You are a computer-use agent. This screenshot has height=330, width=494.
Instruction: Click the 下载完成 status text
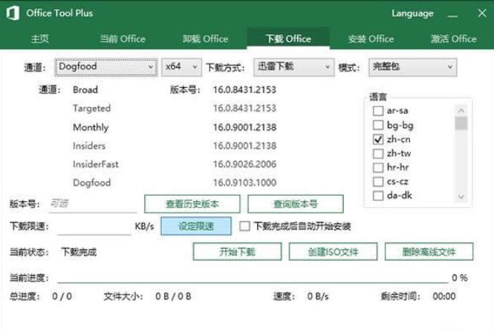[x=79, y=252]
